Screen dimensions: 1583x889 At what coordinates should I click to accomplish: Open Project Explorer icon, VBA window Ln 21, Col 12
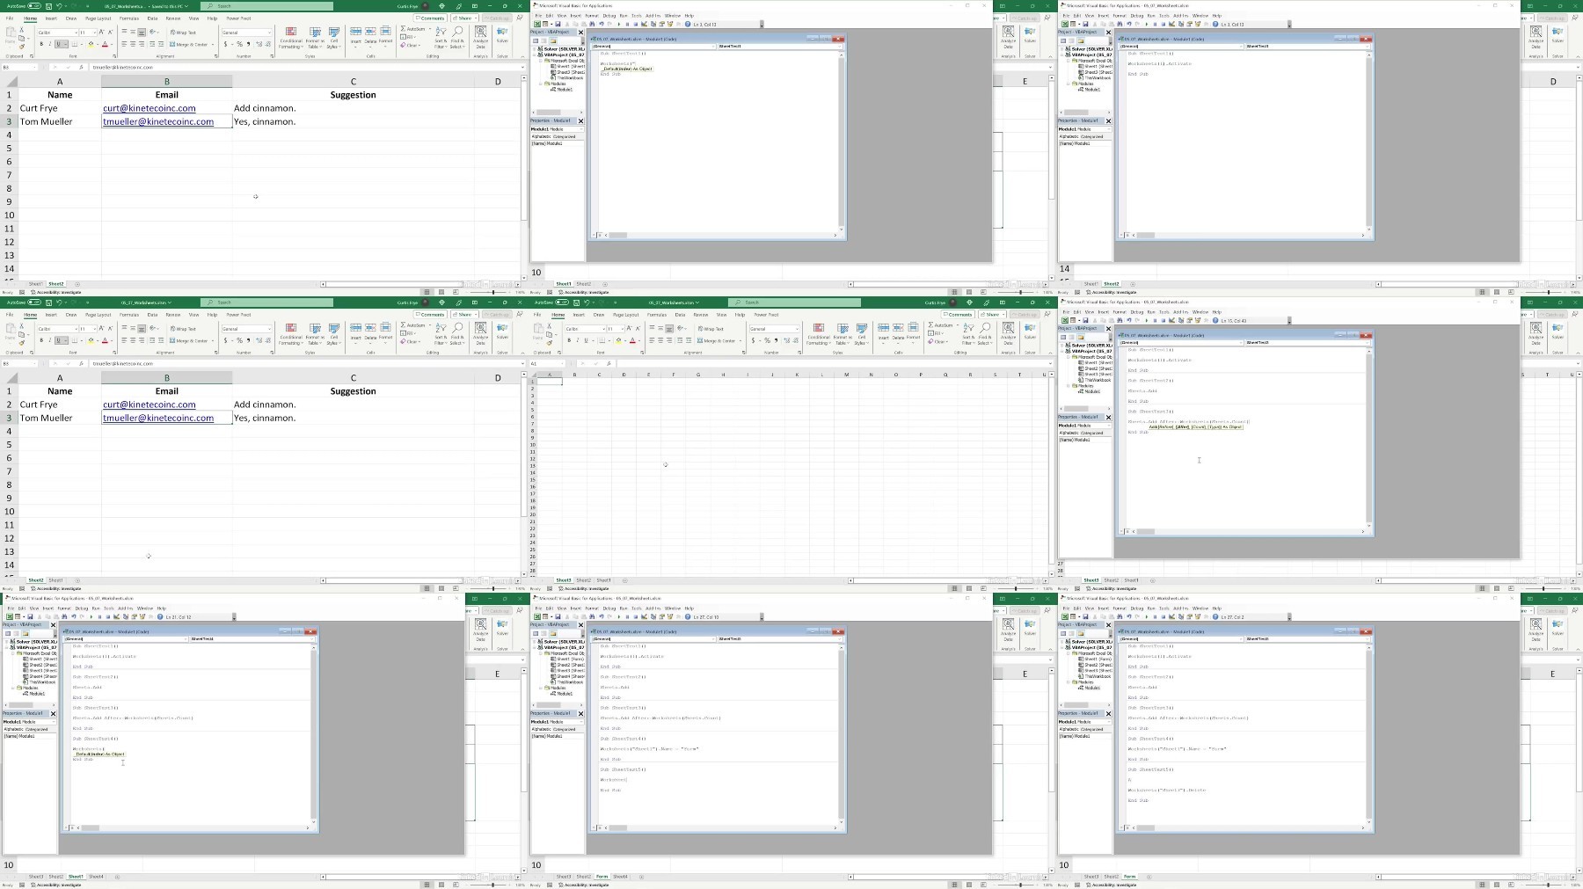coord(126,617)
